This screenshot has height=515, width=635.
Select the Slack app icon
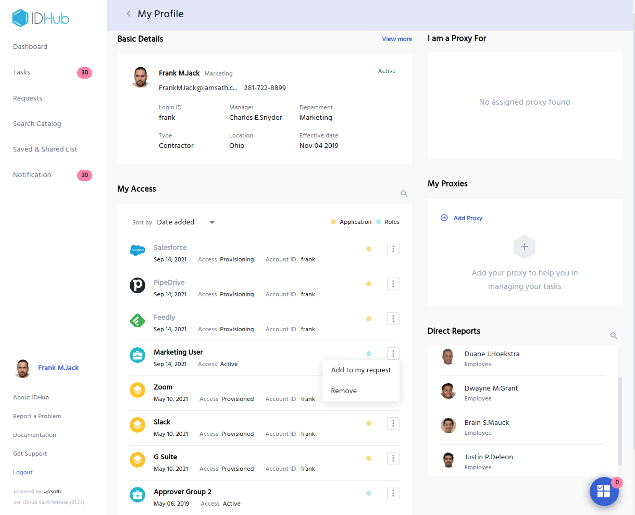coord(138,425)
